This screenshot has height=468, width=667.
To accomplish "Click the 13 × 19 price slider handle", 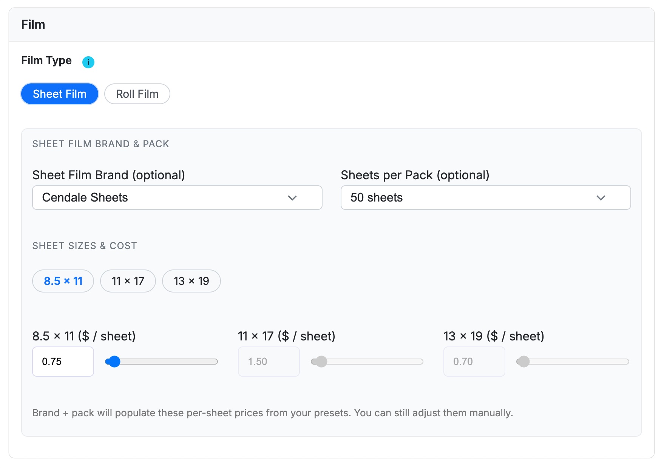I will (x=523, y=362).
